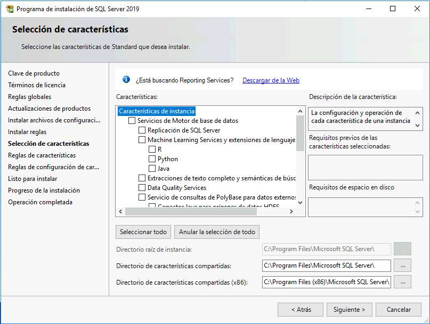Click the shared features (x86) path field
The height and width of the screenshot is (324, 430).
[x=327, y=282]
